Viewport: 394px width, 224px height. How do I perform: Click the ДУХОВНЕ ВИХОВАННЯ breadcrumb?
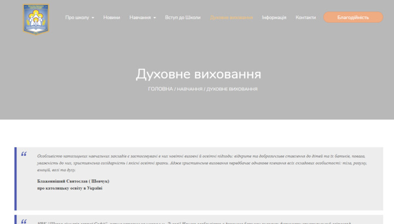[x=232, y=89]
